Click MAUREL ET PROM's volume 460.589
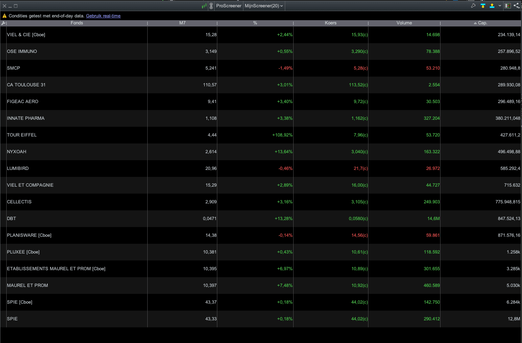 click(432, 286)
